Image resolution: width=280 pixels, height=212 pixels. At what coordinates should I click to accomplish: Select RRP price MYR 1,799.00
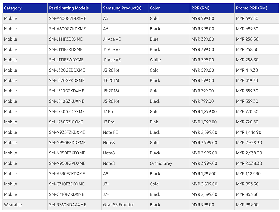pyautogui.click(x=204, y=173)
